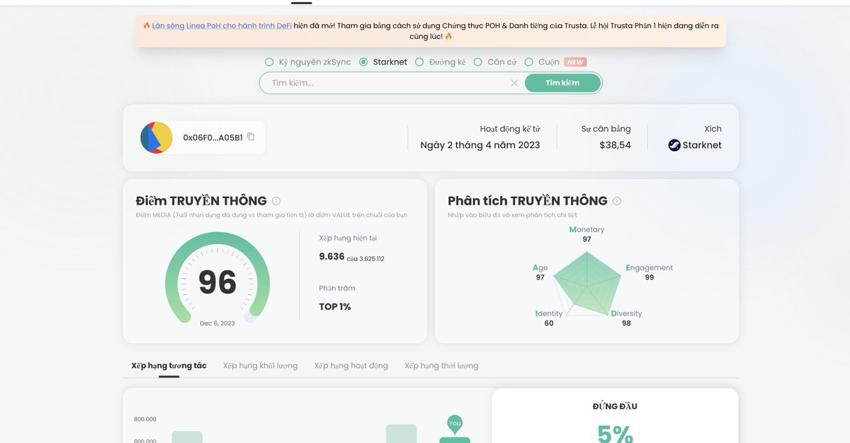Select the Cuộn radio option
This screenshot has width=850, height=443.
tap(529, 62)
